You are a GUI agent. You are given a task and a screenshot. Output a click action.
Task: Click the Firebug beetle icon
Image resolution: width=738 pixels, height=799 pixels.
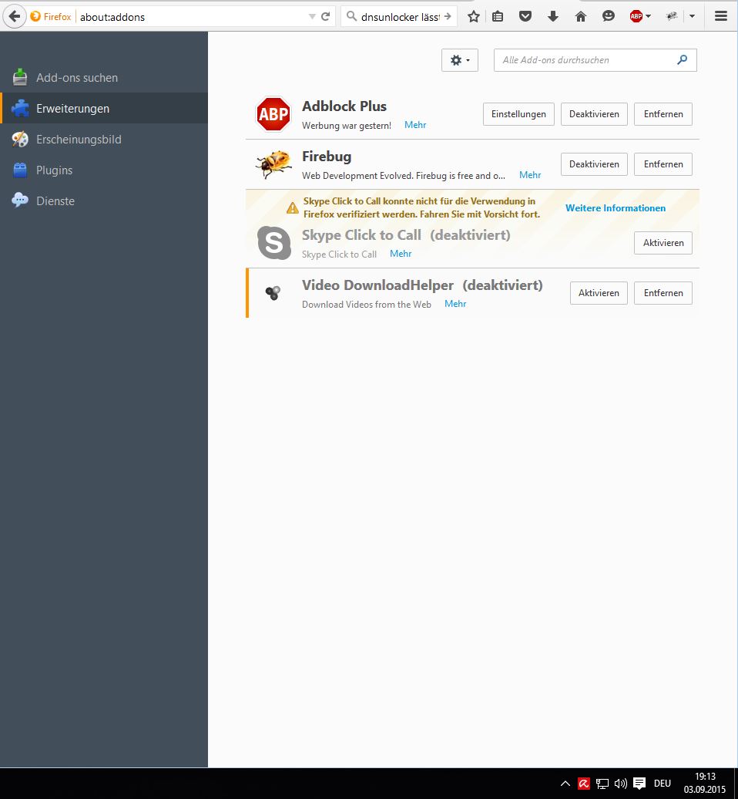point(273,164)
